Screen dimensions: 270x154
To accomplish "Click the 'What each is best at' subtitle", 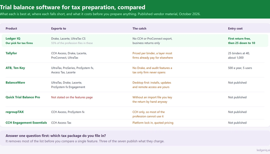I will point(100,14).
